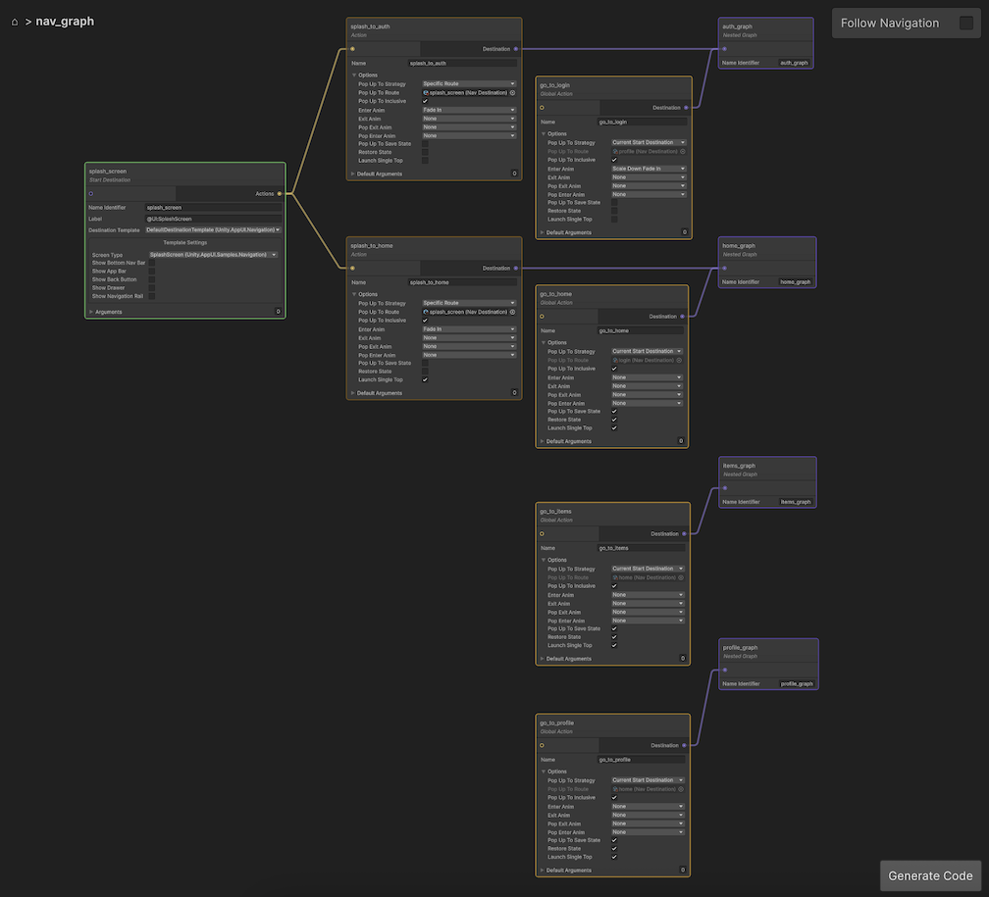Click input port of home_graph node
989x897 pixels.
tap(725, 268)
